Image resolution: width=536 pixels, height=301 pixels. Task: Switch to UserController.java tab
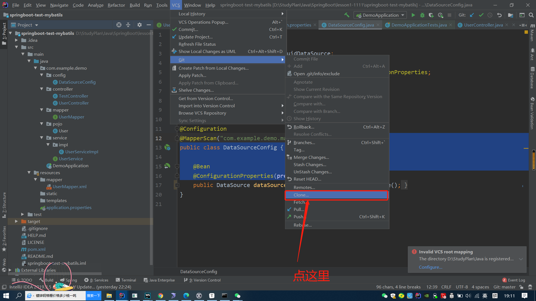(x=483, y=25)
